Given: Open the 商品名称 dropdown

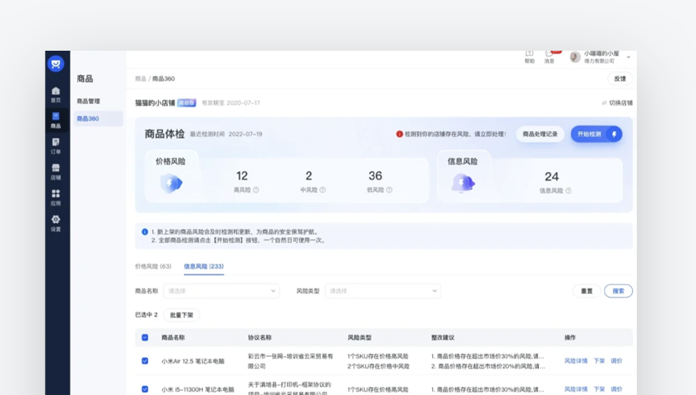Looking at the screenshot, I should coord(221,291).
